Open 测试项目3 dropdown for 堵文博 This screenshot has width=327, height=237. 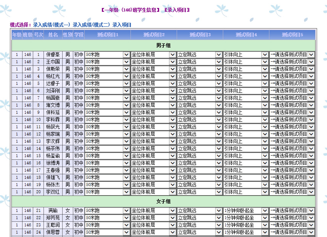[x=200, y=105]
